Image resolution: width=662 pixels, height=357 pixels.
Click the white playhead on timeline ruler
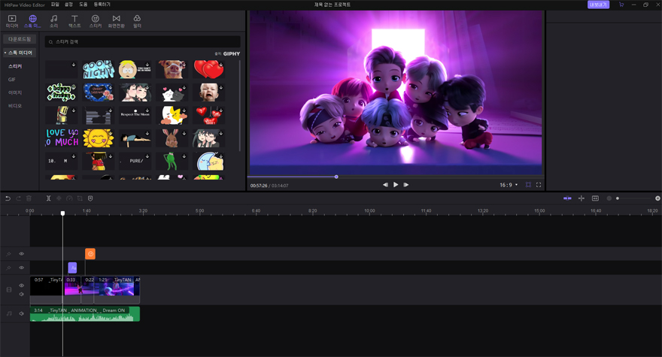(62, 213)
